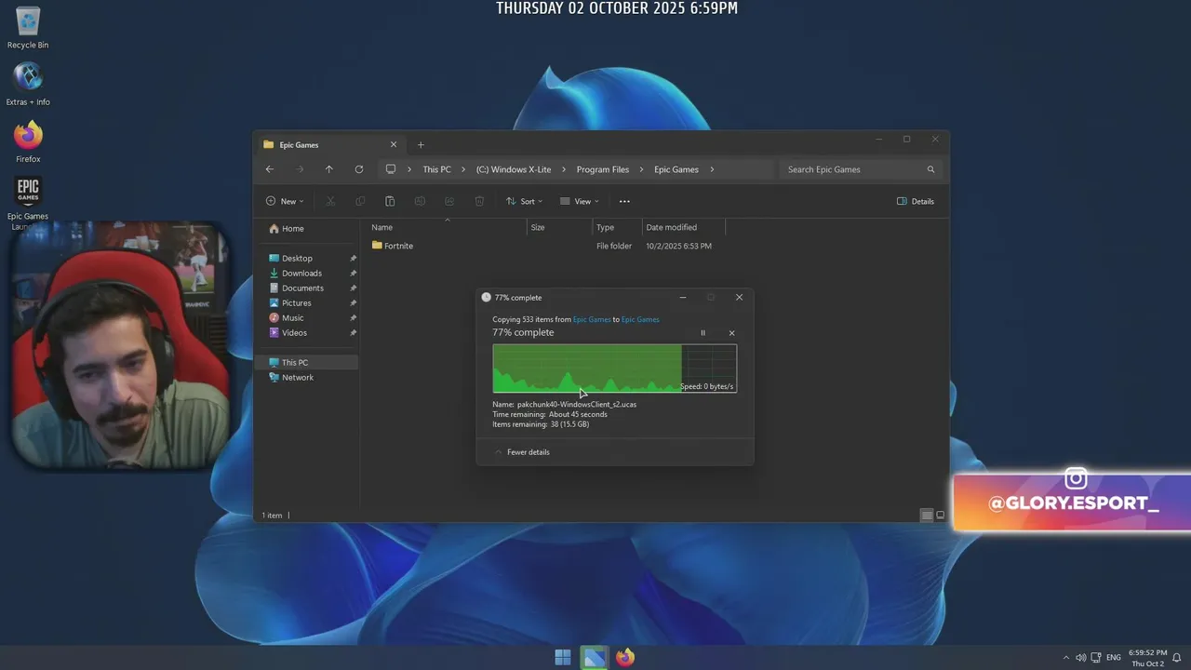Click the Firefox taskbar icon
Screen dimensions: 1191x670
pos(625,657)
